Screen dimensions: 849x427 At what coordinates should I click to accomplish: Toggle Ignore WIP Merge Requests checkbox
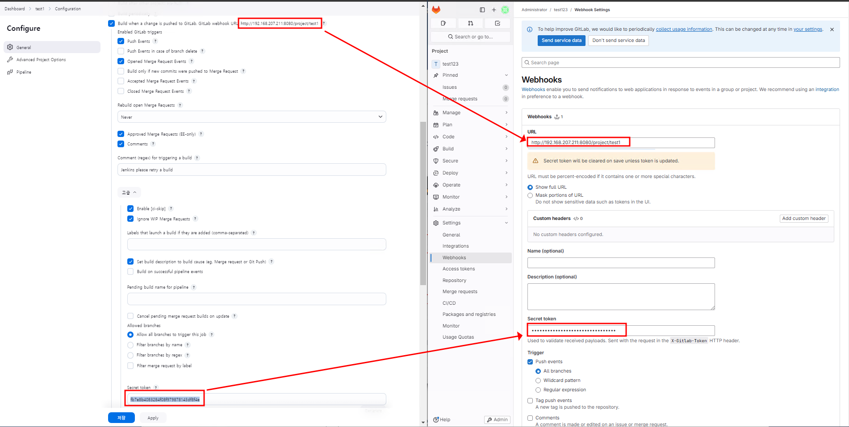point(130,219)
